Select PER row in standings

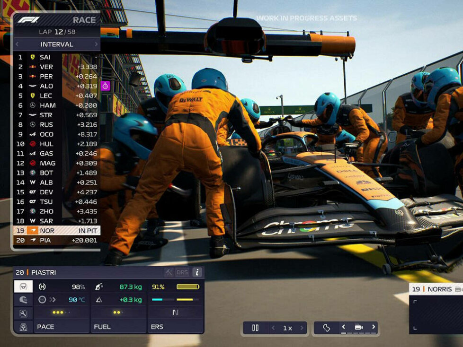(57, 77)
